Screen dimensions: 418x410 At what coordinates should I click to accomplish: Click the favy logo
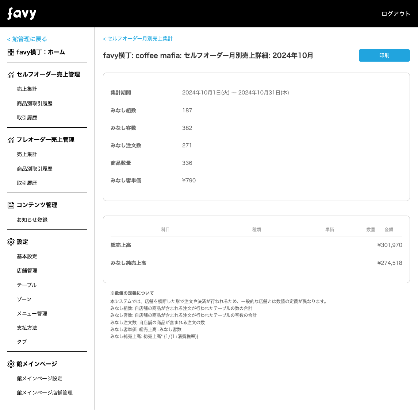click(22, 13)
